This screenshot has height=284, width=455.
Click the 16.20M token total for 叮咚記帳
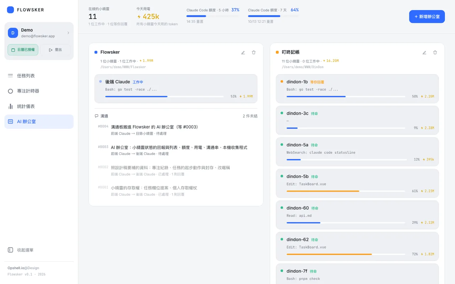[331, 61]
